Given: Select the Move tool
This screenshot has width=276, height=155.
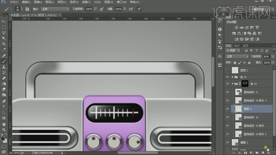Looking at the screenshot, I should click(x=4, y=21).
